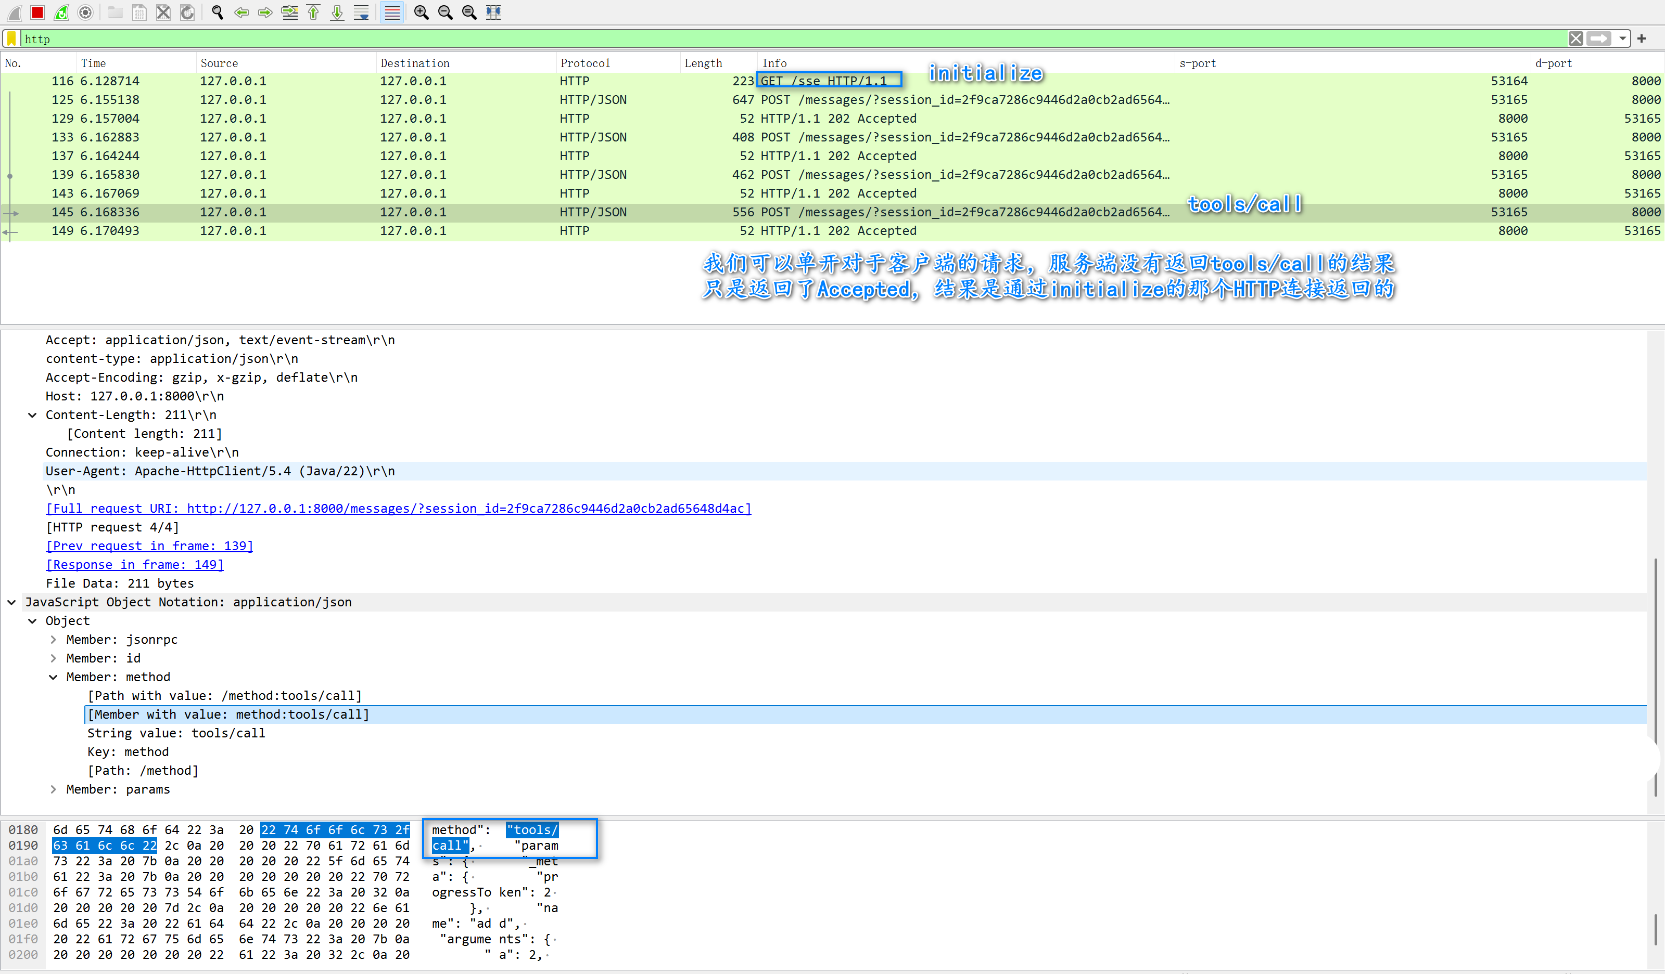Sort by the Length column header

(x=719, y=63)
